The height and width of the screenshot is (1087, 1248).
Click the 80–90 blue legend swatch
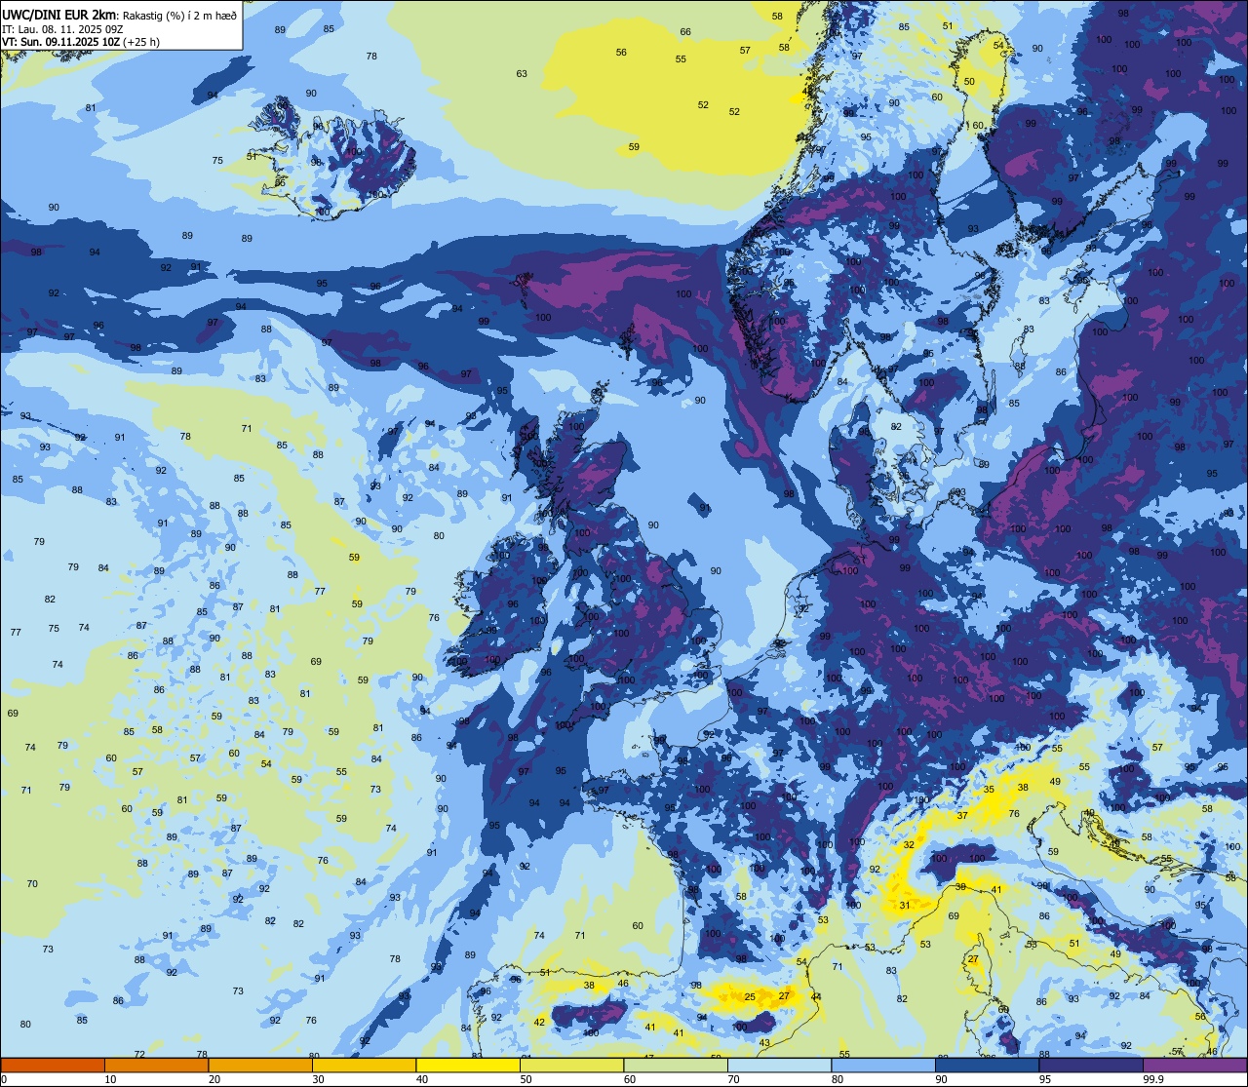pyautogui.click(x=883, y=1065)
